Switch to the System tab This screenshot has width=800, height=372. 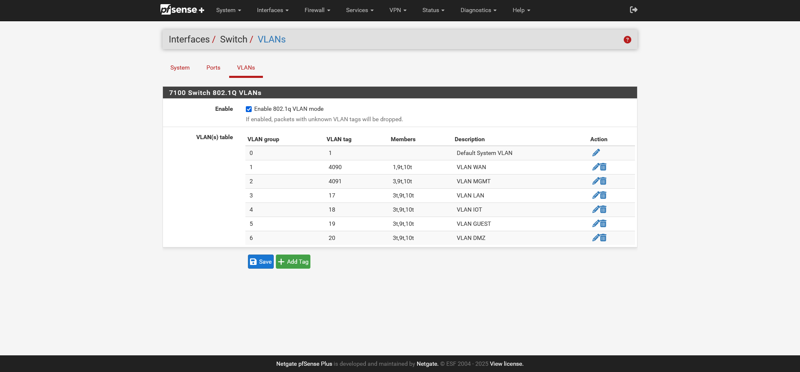pyautogui.click(x=180, y=67)
